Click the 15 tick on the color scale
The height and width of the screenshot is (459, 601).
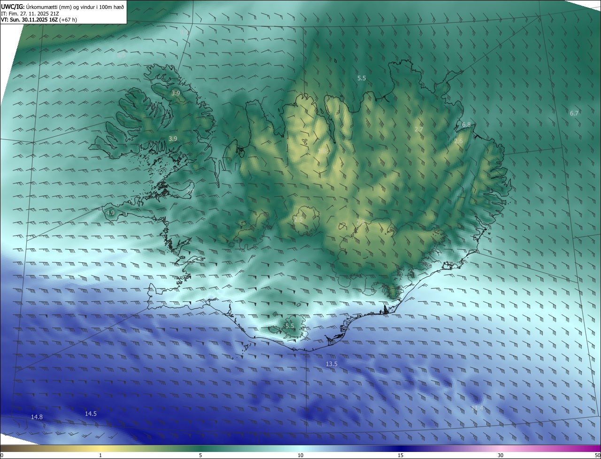pos(401,455)
